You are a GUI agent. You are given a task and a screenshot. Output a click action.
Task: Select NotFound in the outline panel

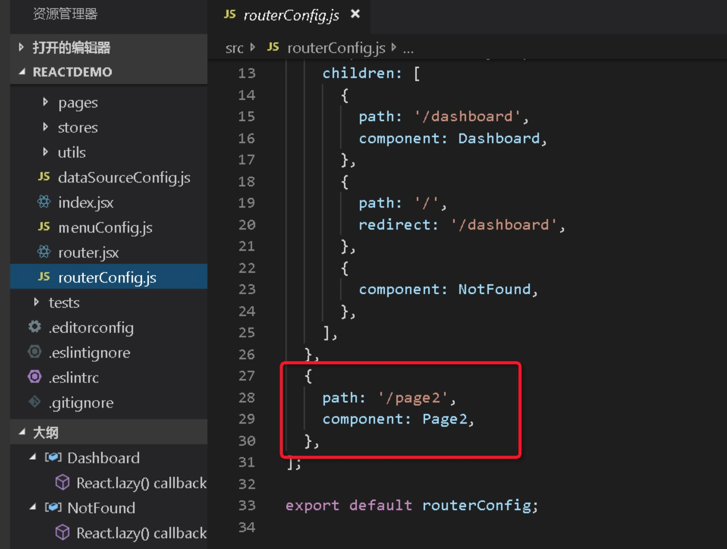pos(102,507)
